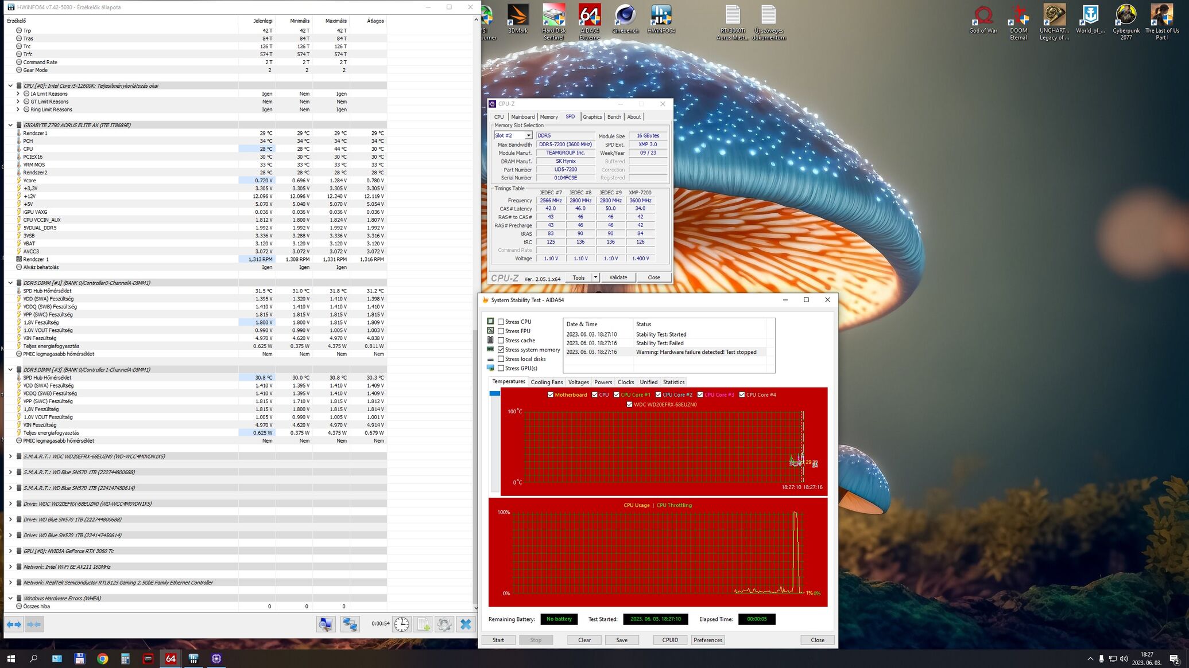Open AIDA64 Statistics tab

pyautogui.click(x=673, y=382)
